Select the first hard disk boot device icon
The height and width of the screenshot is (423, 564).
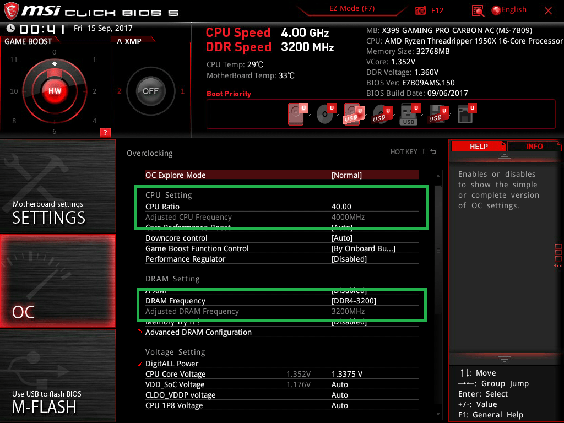point(298,114)
